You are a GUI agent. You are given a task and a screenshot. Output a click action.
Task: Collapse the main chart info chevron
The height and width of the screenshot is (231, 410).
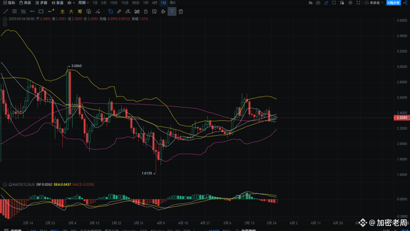click(x=4, y=19)
